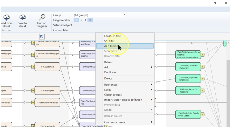Go to previous diagram filter
Image resolution: width=231 pixels, height=128 pixels.
pos(81,20)
